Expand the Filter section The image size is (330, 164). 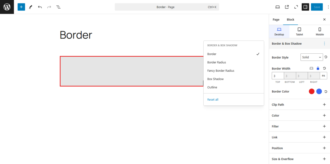click(299, 126)
